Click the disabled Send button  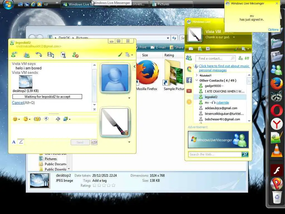80,142
